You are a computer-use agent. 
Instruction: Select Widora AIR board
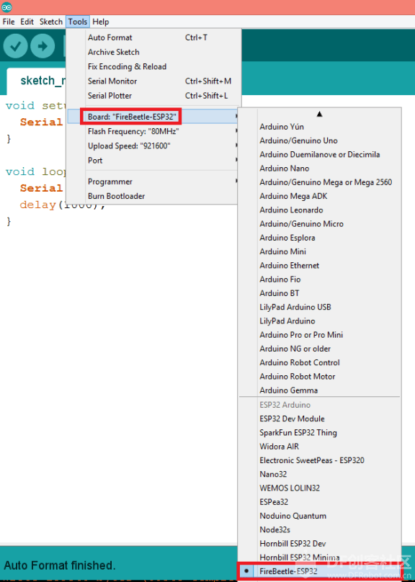tap(319, 447)
